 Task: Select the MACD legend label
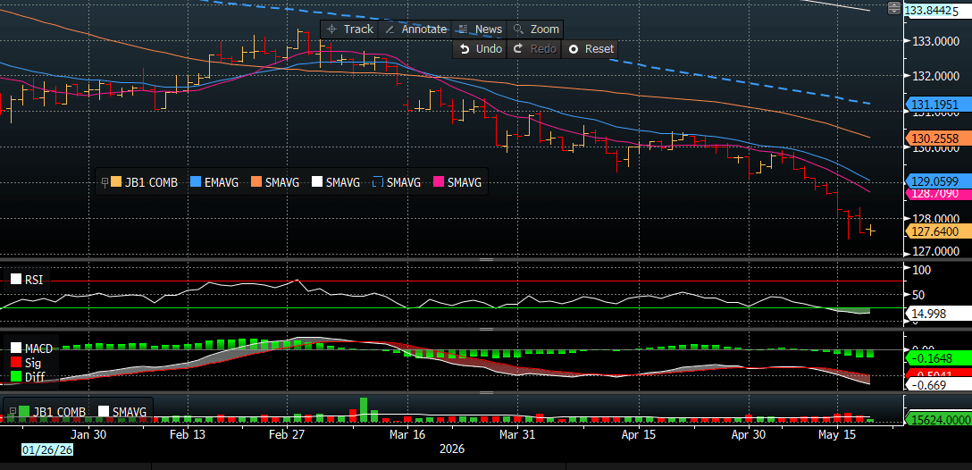pos(38,348)
